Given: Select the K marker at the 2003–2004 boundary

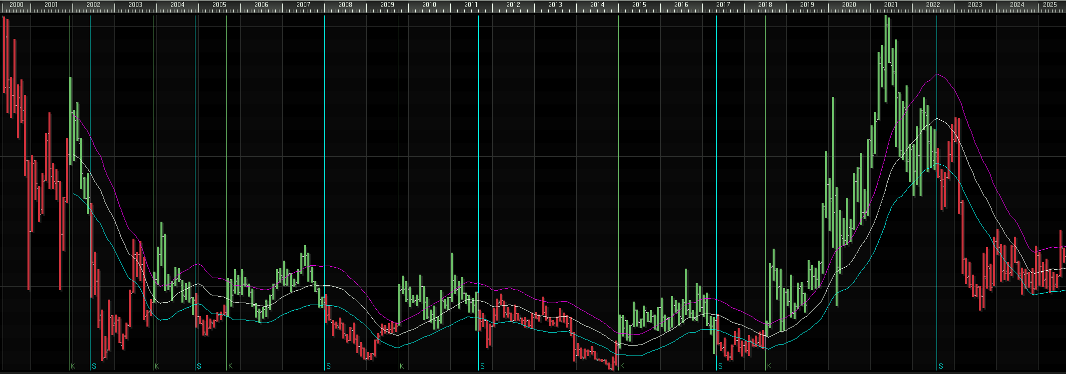Looking at the screenshot, I should (x=157, y=367).
